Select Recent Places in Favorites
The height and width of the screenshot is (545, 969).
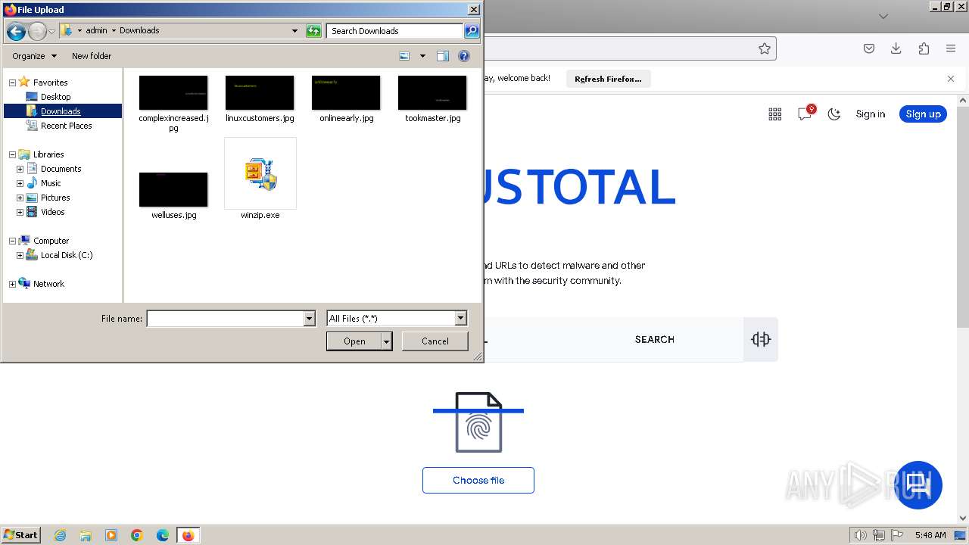tap(66, 126)
